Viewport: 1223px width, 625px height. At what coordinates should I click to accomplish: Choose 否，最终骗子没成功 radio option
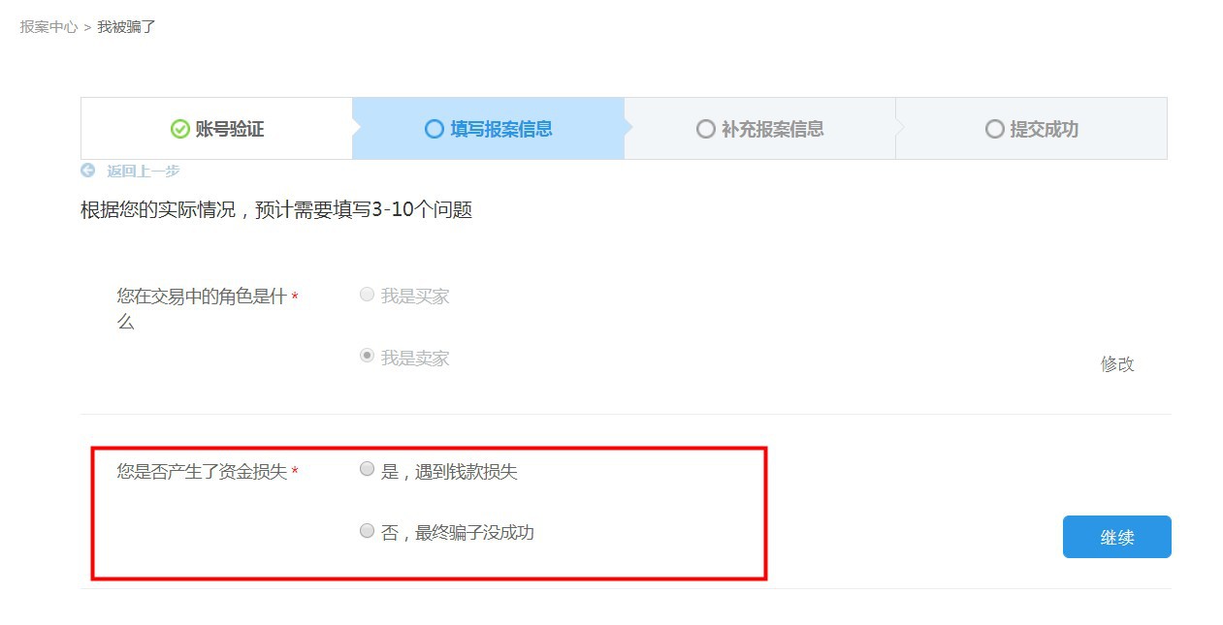pyautogui.click(x=367, y=530)
